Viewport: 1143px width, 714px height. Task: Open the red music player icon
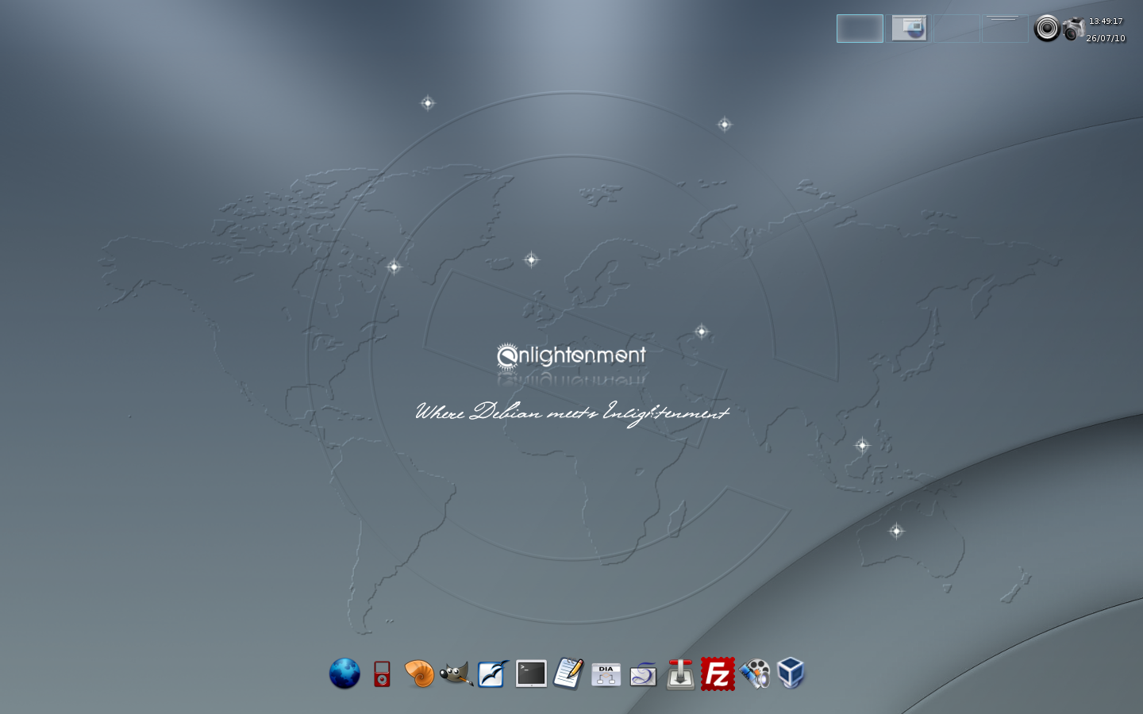click(383, 674)
